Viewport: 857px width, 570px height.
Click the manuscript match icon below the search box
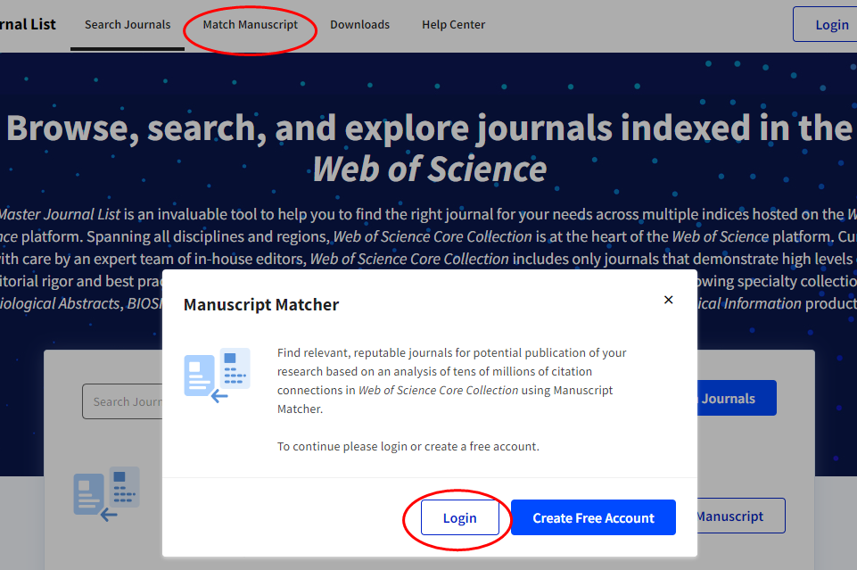[x=107, y=493]
